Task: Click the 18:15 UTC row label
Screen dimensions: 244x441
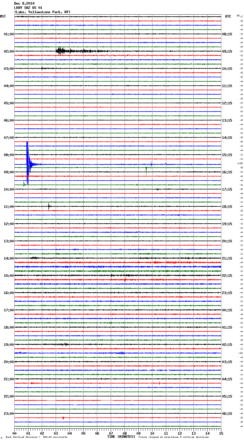Action: tap(227, 207)
